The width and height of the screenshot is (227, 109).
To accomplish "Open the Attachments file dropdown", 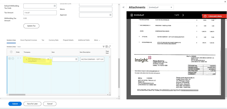I will pos(161,7).
